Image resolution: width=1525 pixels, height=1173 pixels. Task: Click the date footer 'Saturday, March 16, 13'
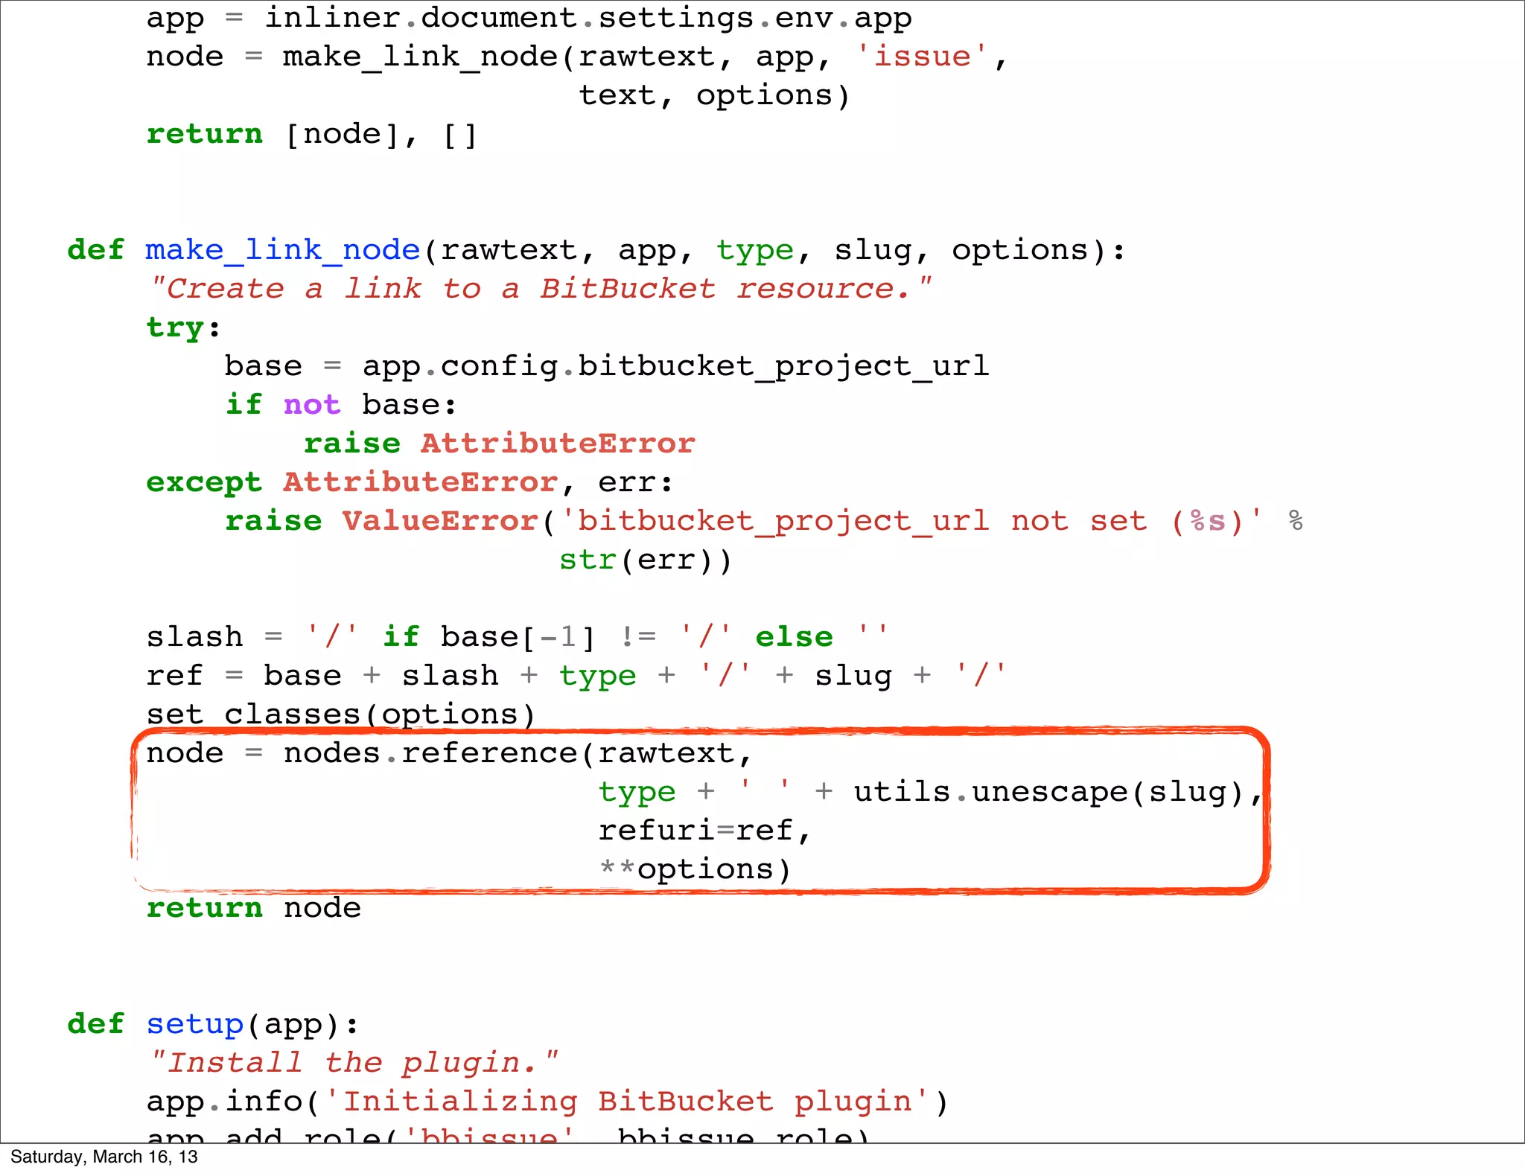pyautogui.click(x=104, y=1157)
